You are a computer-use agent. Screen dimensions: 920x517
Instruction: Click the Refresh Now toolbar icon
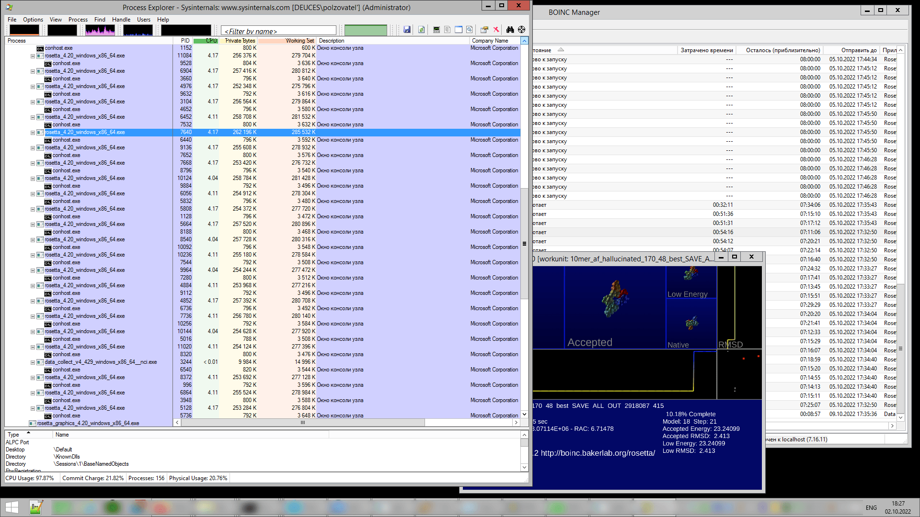coord(421,30)
